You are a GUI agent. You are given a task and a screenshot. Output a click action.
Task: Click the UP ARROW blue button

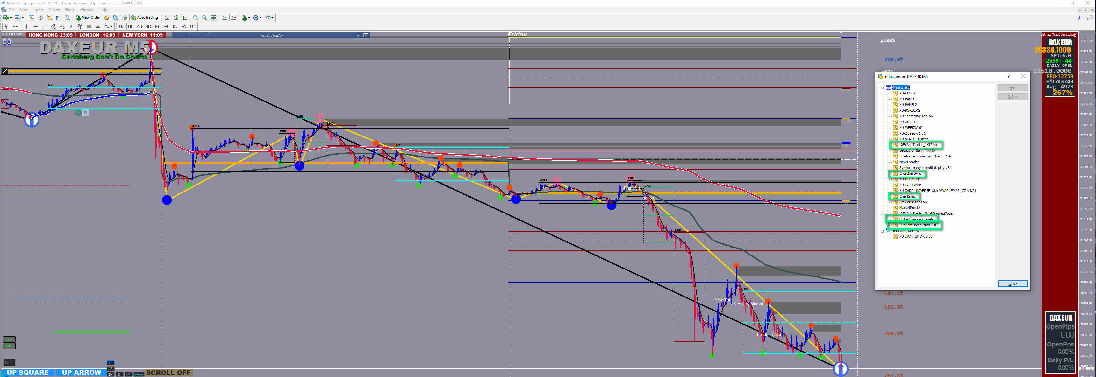click(x=81, y=372)
